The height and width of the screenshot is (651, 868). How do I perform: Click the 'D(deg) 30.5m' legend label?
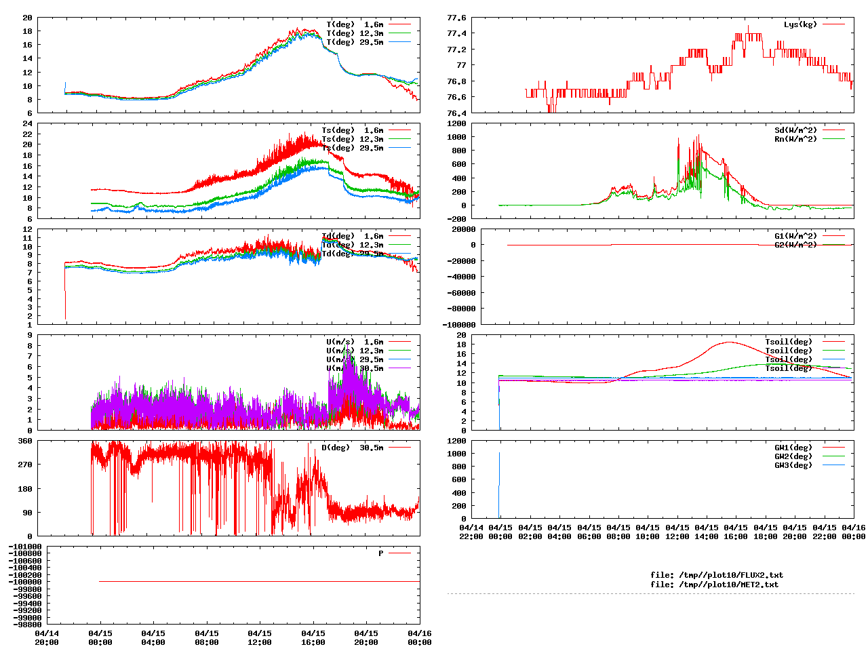point(353,448)
